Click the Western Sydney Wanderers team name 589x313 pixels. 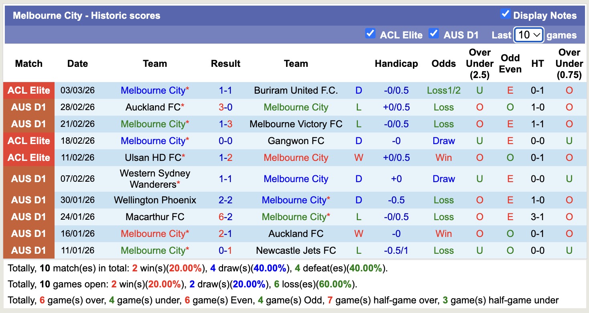[x=155, y=179]
